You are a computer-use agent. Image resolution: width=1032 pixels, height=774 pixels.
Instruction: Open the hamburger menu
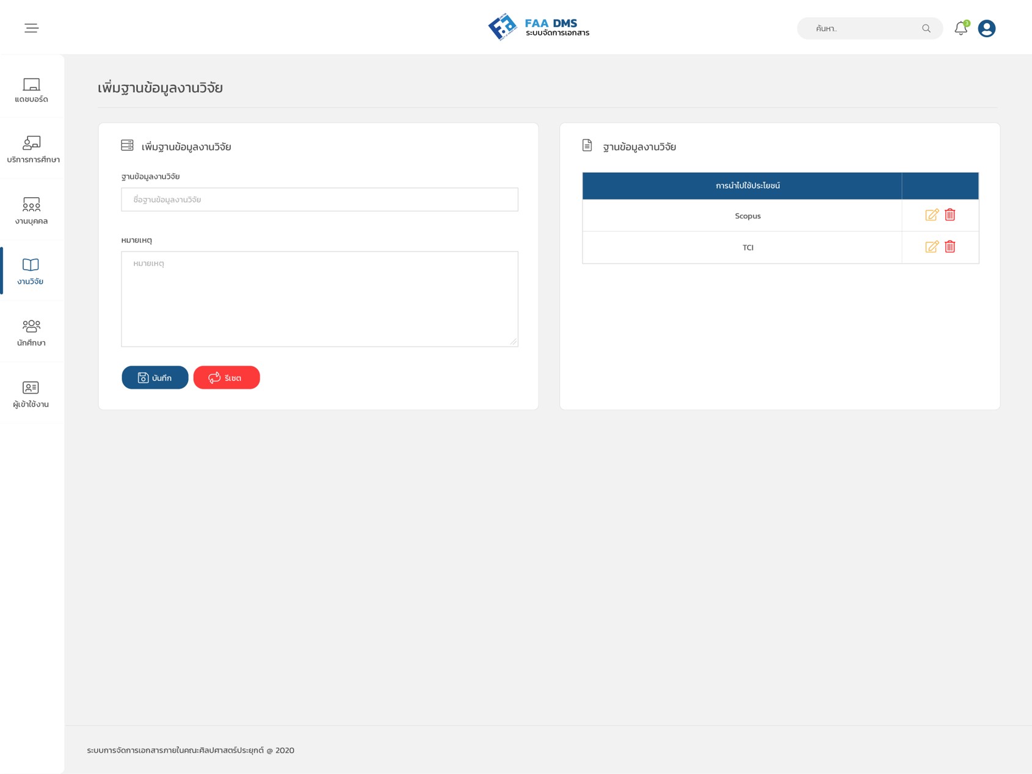click(31, 28)
